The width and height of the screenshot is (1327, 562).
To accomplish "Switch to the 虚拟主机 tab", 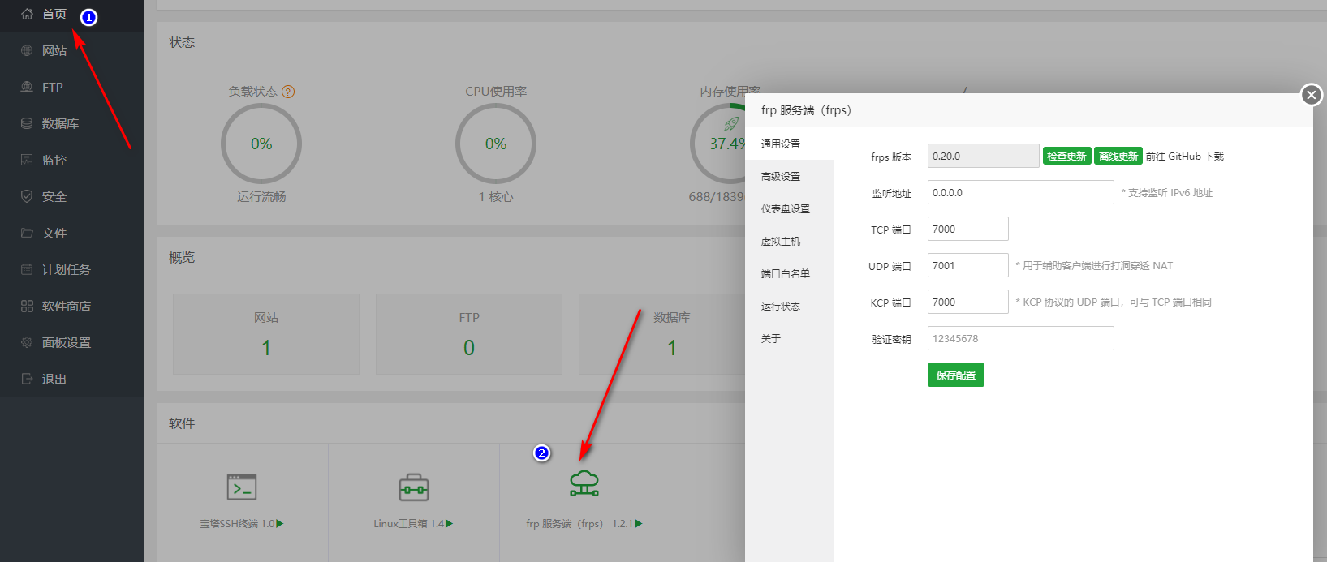I will [x=790, y=241].
